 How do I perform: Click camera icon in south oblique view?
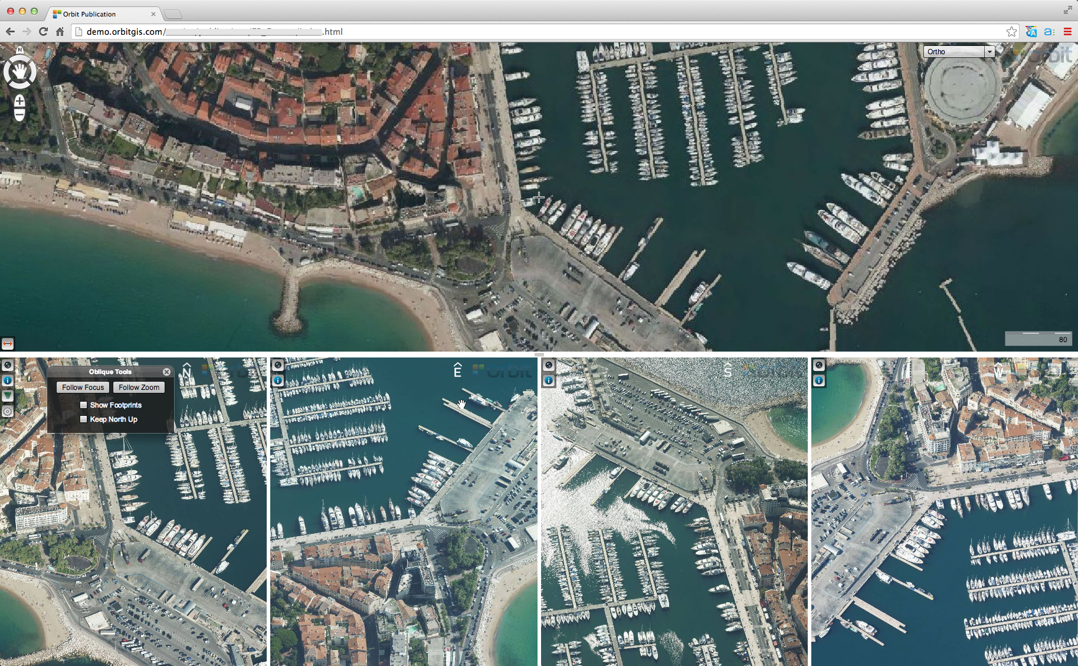click(x=548, y=365)
